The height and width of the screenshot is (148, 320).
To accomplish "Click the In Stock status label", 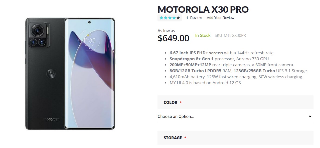I will tap(203, 35).
